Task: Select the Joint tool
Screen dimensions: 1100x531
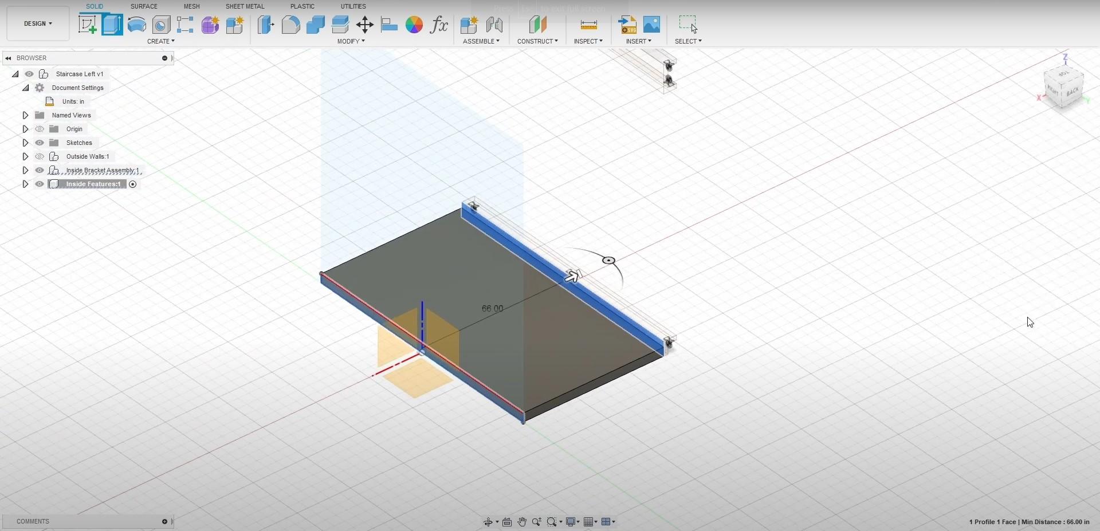Action: (494, 25)
